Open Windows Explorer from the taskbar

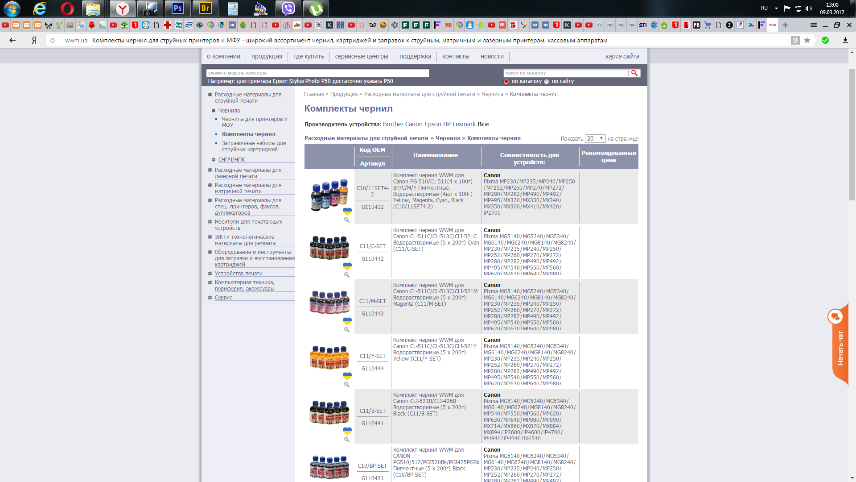pos(93,8)
